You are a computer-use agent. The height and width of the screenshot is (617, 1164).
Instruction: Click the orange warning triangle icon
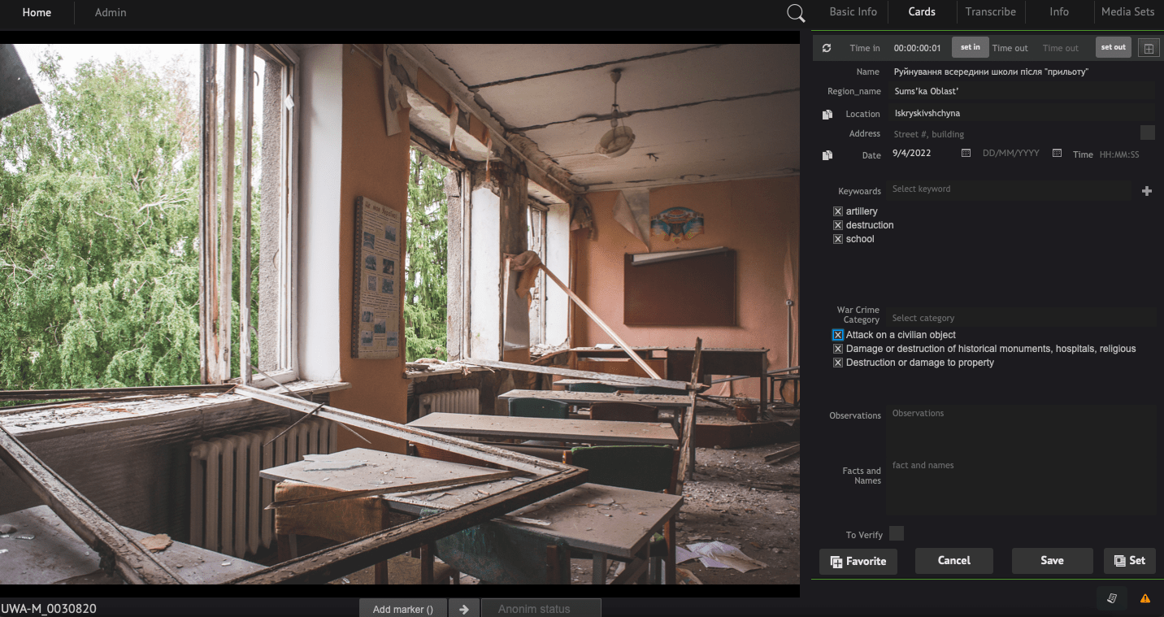coord(1145,598)
